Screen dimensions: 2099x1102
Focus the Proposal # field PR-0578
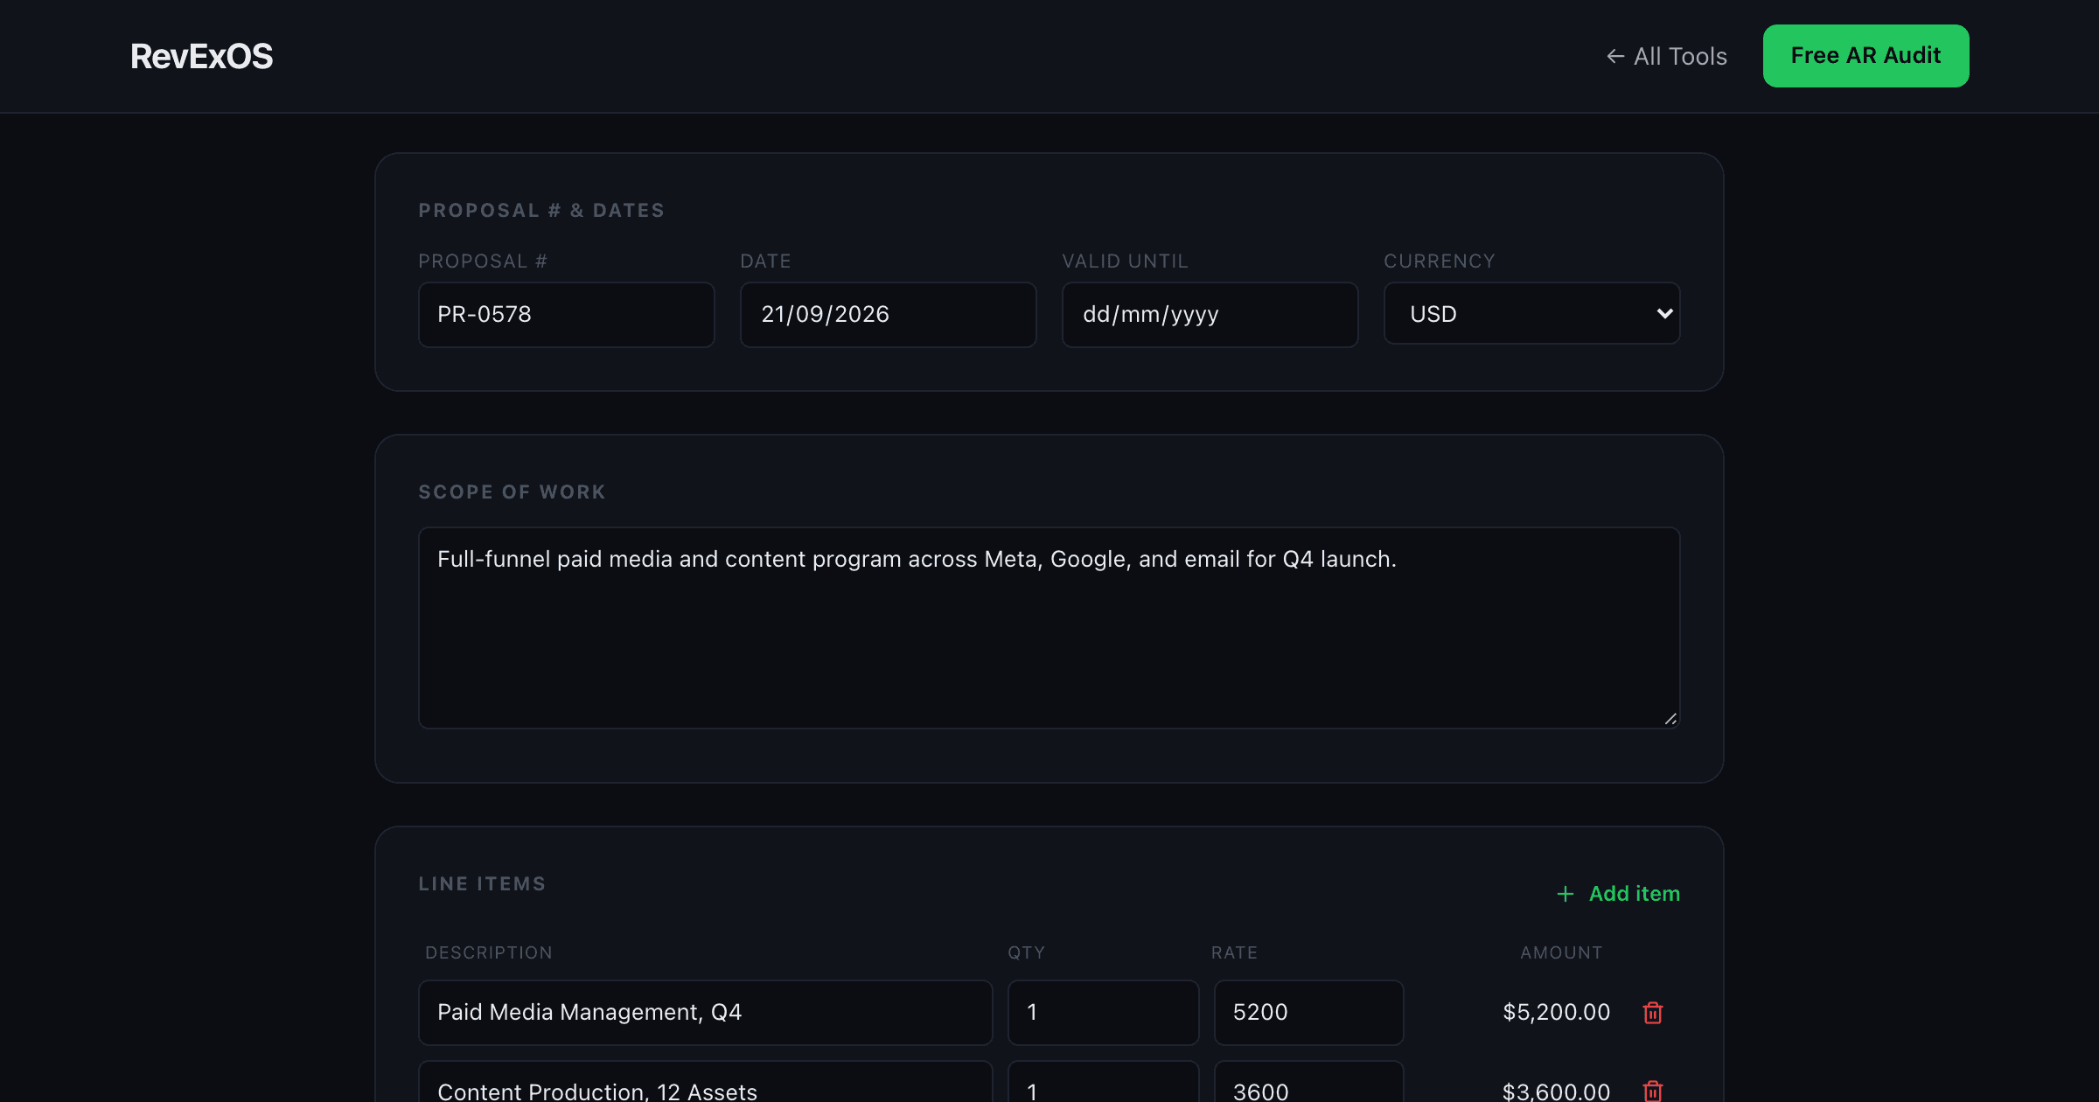(567, 314)
